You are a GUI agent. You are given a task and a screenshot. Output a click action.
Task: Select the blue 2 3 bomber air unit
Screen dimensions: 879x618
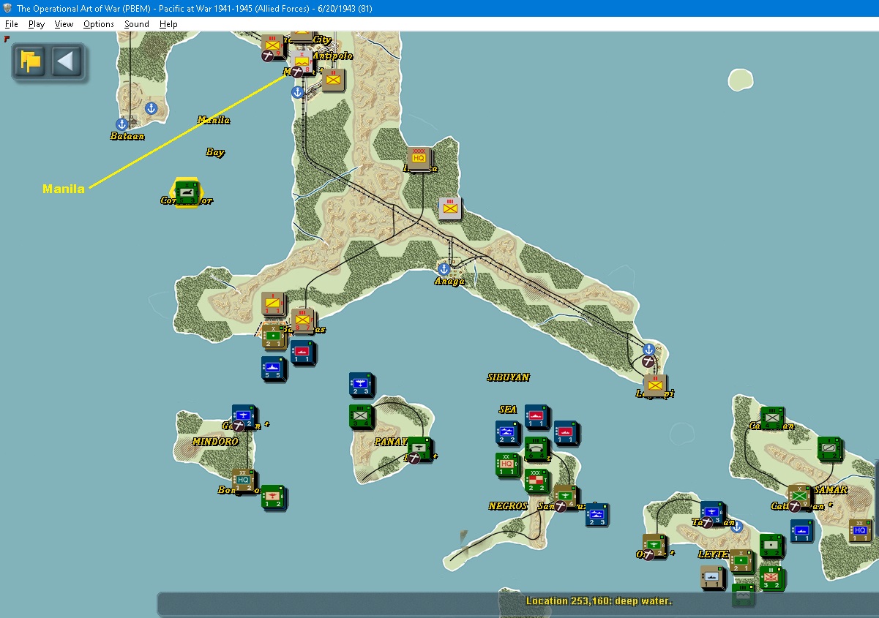pos(361,384)
